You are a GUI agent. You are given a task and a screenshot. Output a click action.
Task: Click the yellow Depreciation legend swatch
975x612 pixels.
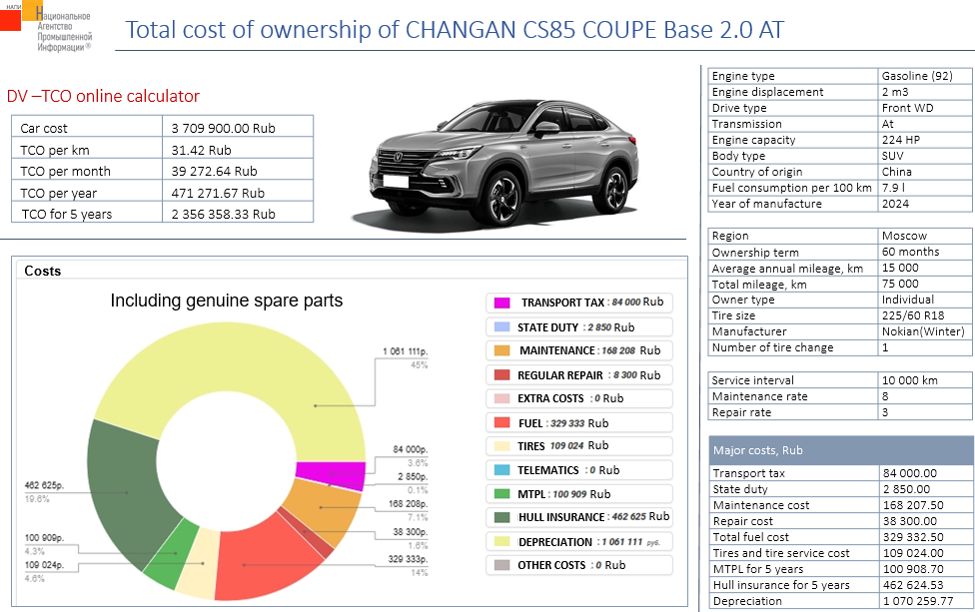[x=501, y=541]
